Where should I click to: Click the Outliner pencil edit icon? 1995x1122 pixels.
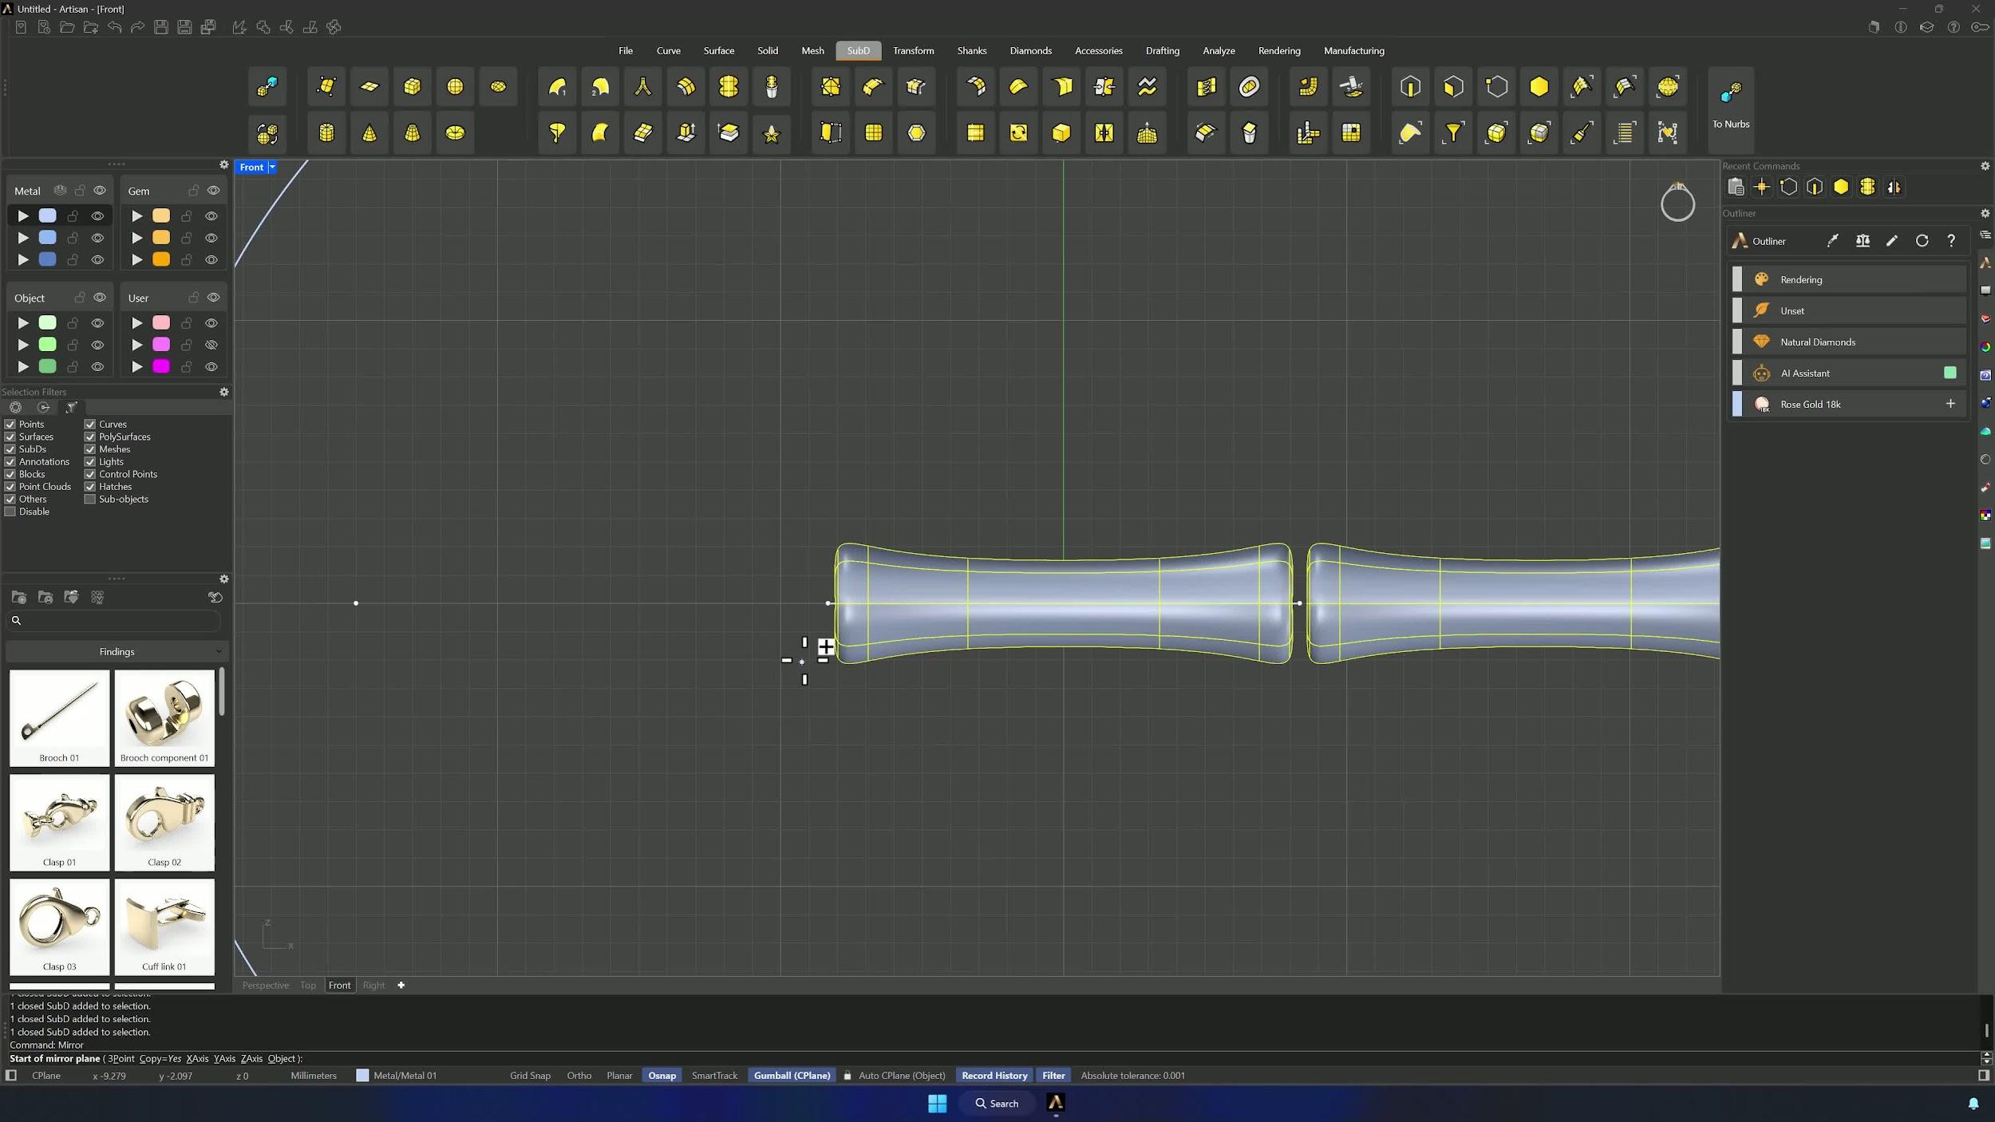(x=1892, y=241)
